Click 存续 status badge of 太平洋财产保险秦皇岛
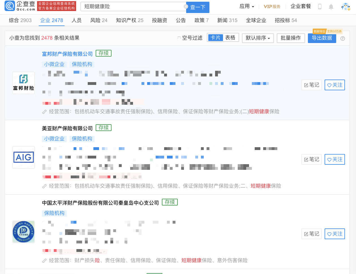The width and height of the screenshot is (356, 274). point(170,202)
